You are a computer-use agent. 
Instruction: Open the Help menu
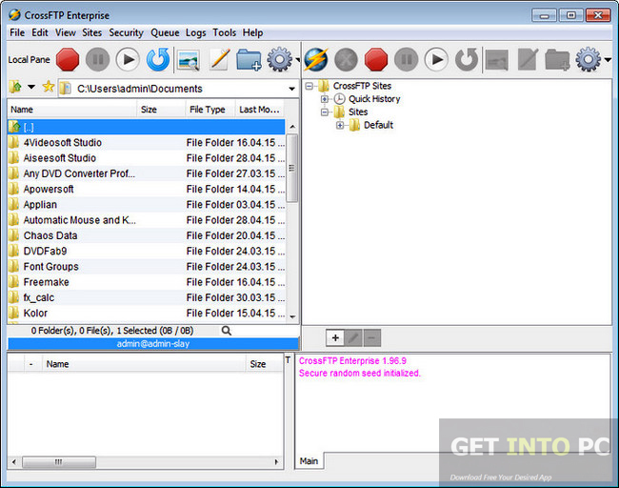[252, 32]
